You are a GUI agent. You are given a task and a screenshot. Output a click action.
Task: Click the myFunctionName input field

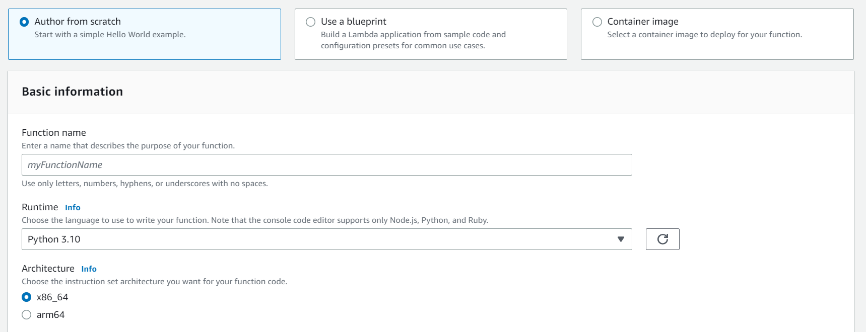pos(326,165)
